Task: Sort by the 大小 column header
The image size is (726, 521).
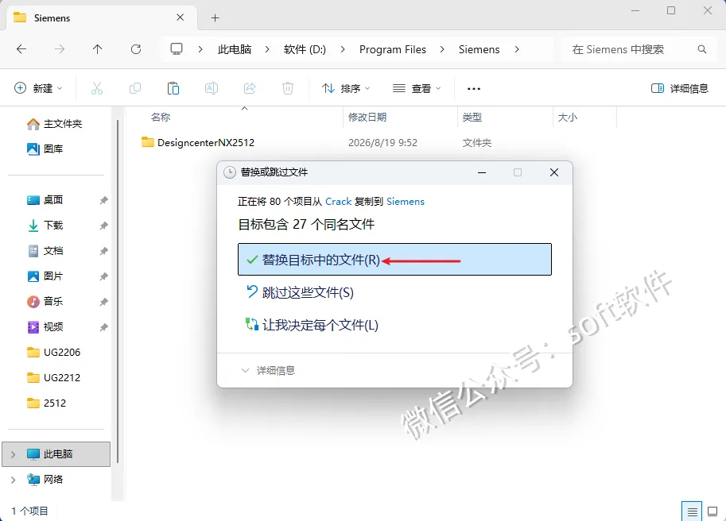Action: [x=567, y=118]
